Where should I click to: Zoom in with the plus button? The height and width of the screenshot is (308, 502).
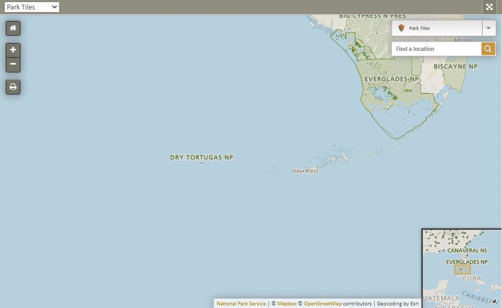point(13,50)
